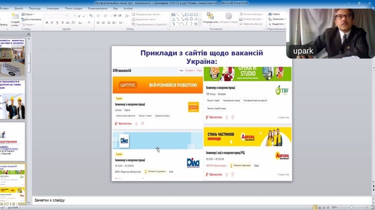Click Select (Выделить) button in Editing group
Viewport: 375px width, 210px height.
point(278,24)
